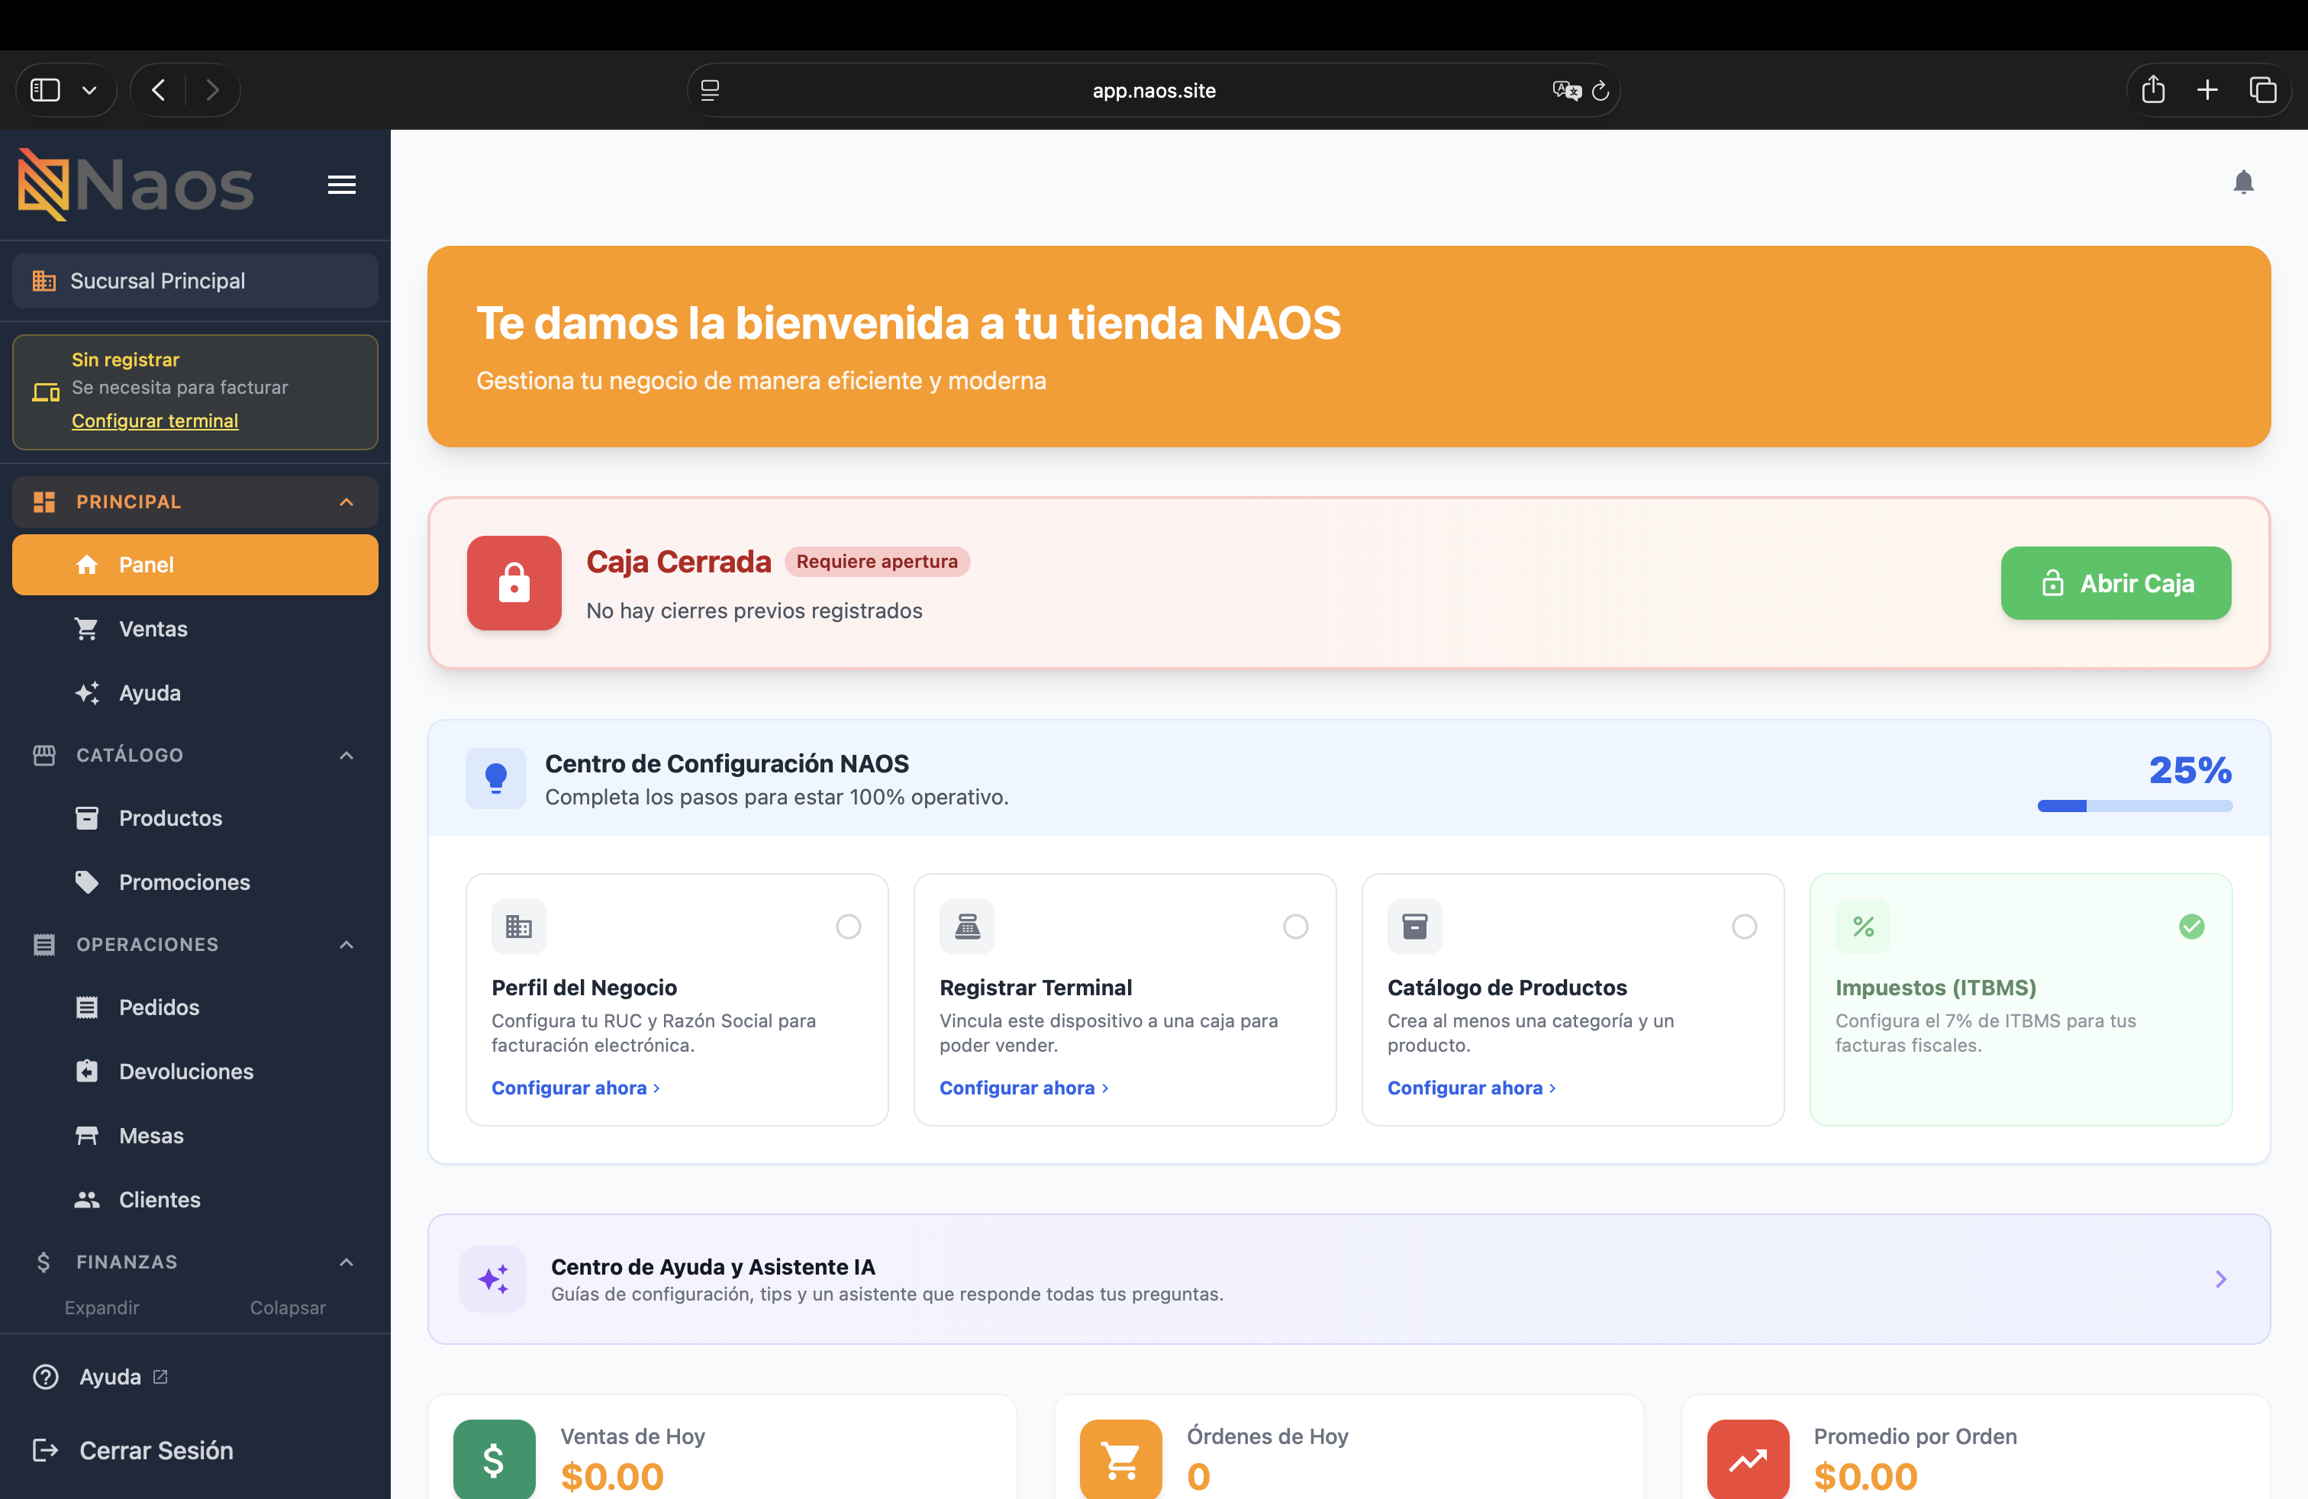
Task: Mark the Perfil del Negocio step complete
Action: tap(847, 926)
